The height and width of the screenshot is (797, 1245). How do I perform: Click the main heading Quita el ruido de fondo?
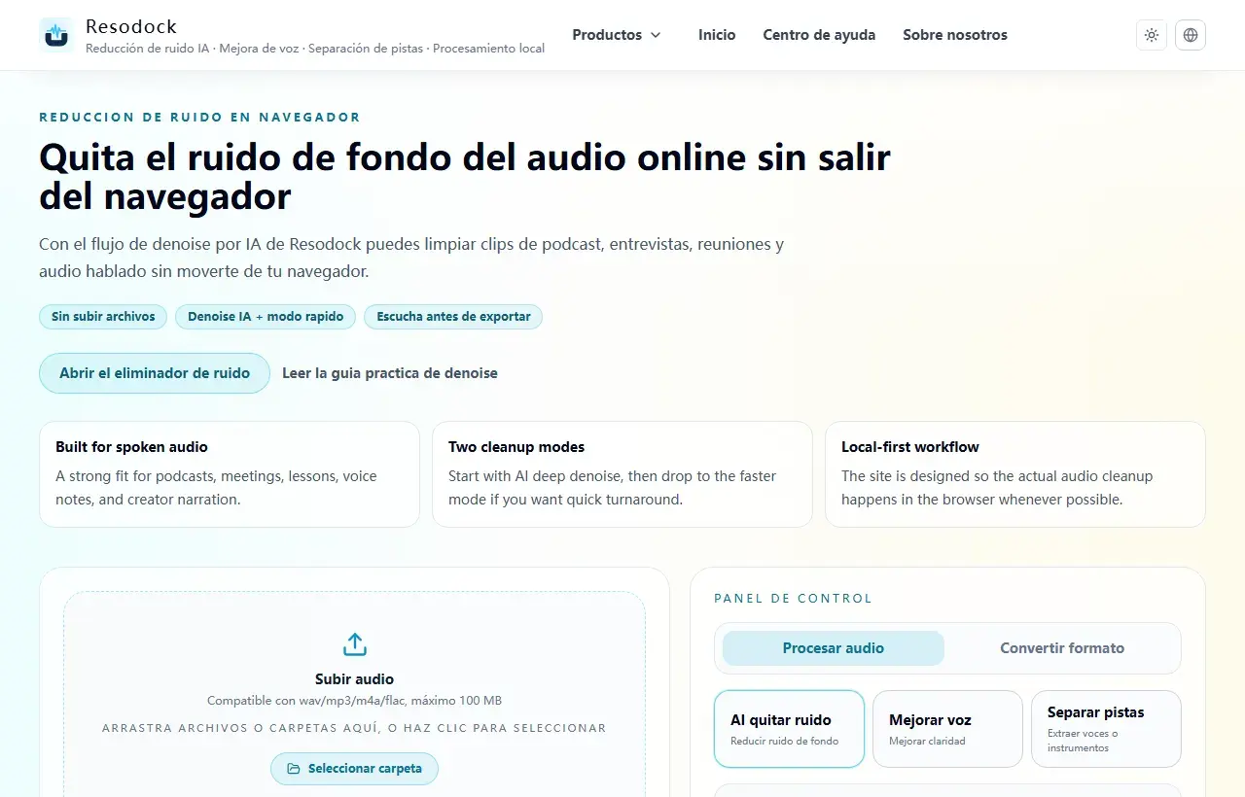pos(465,176)
